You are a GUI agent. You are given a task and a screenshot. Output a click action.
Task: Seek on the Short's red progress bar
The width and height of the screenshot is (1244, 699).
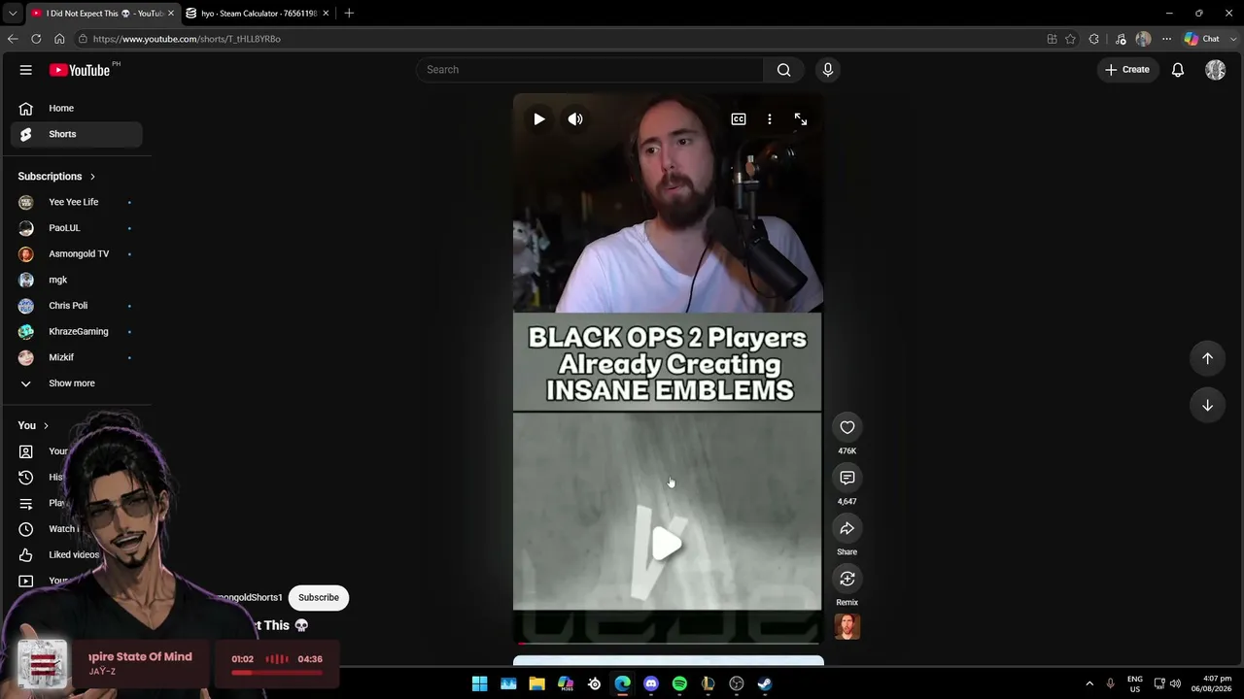click(668, 643)
